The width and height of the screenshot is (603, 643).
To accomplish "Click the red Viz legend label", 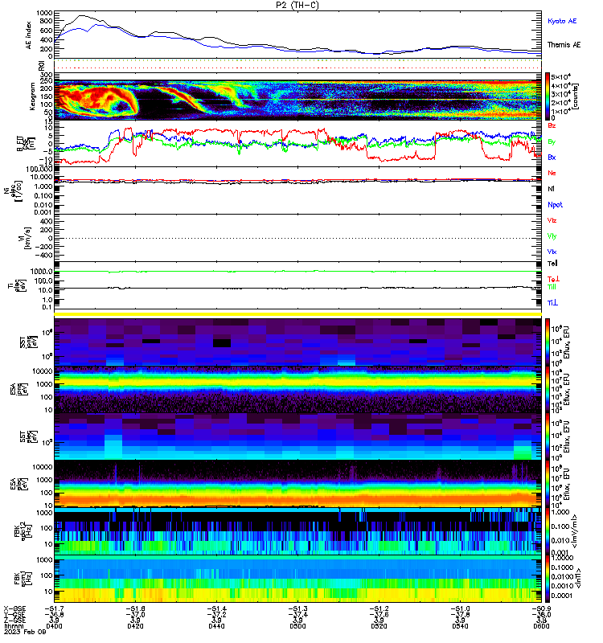I will [x=552, y=220].
